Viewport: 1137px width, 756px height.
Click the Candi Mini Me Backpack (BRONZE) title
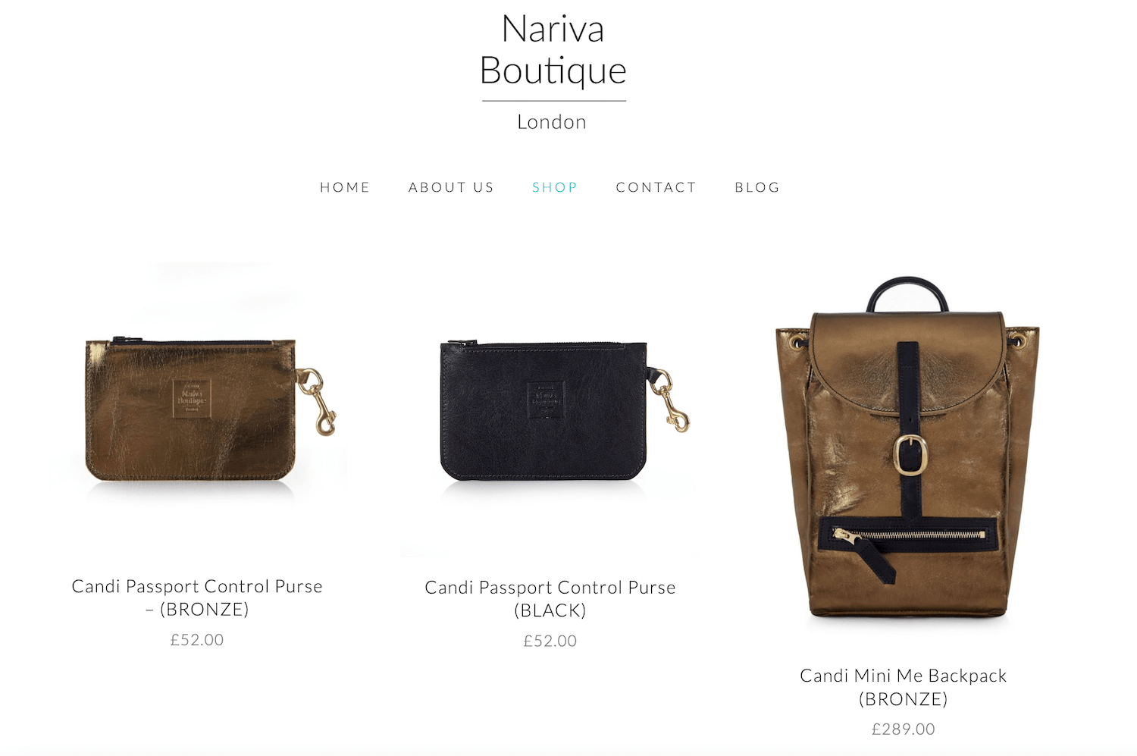[904, 687]
